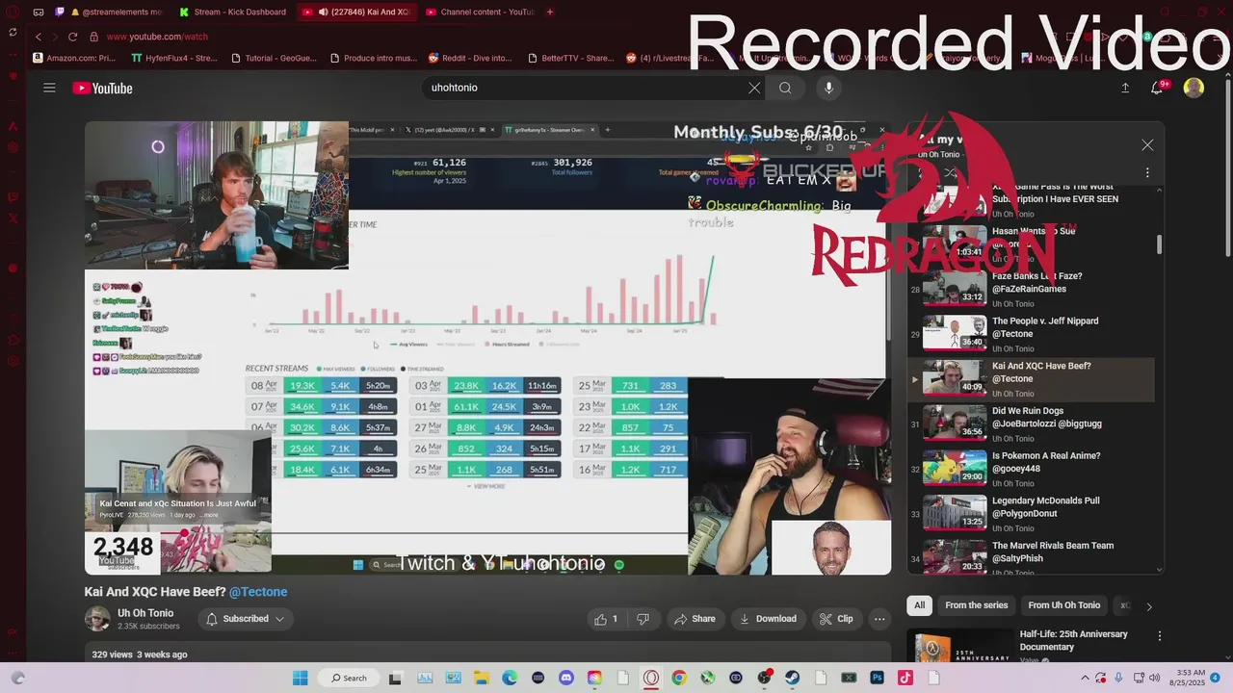The image size is (1233, 693).
Task: Open the Windows Start menu
Action: point(300,678)
